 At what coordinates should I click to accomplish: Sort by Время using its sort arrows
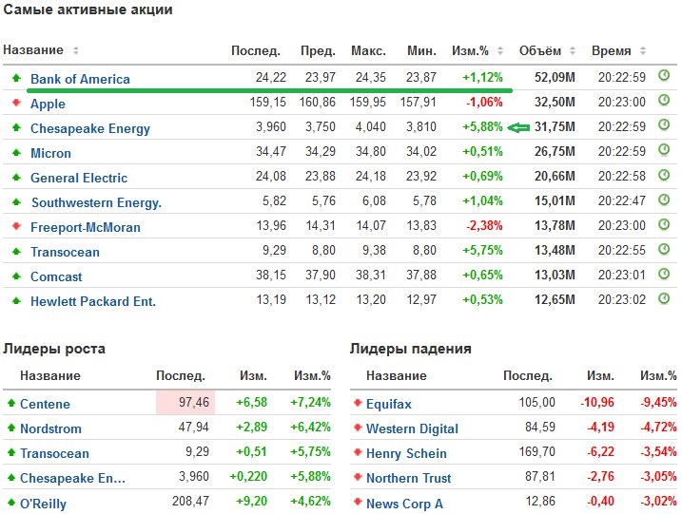click(642, 50)
